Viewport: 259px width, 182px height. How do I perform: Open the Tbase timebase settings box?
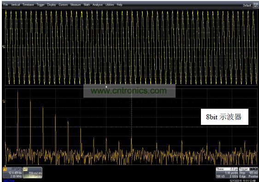[227, 173]
